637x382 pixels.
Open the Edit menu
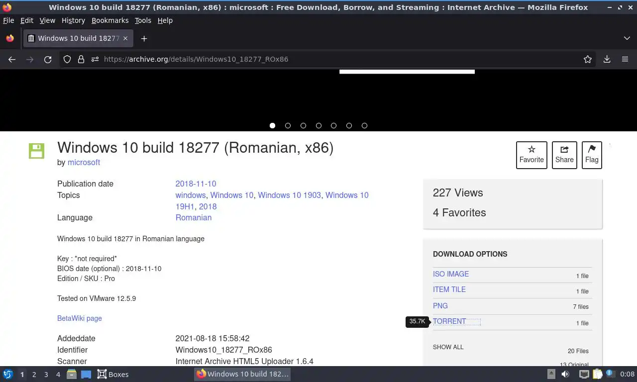[27, 20]
